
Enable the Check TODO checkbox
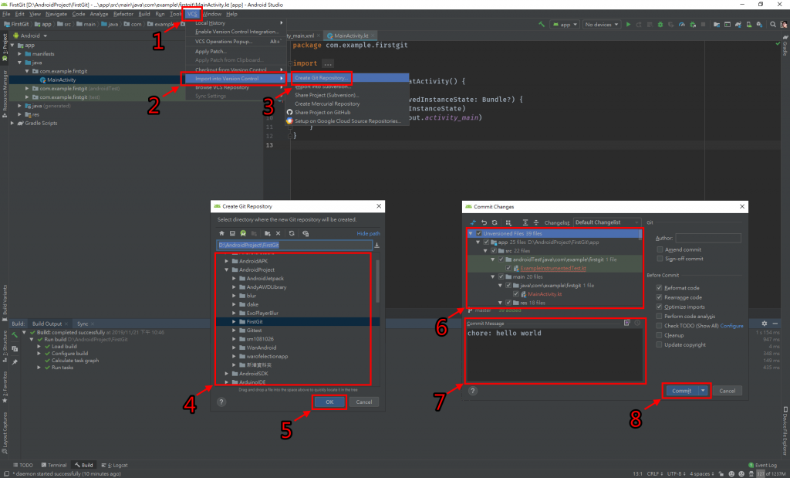[x=659, y=326]
